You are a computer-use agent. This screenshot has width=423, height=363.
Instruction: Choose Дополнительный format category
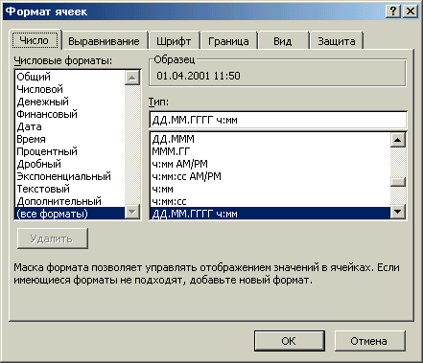coord(70,201)
